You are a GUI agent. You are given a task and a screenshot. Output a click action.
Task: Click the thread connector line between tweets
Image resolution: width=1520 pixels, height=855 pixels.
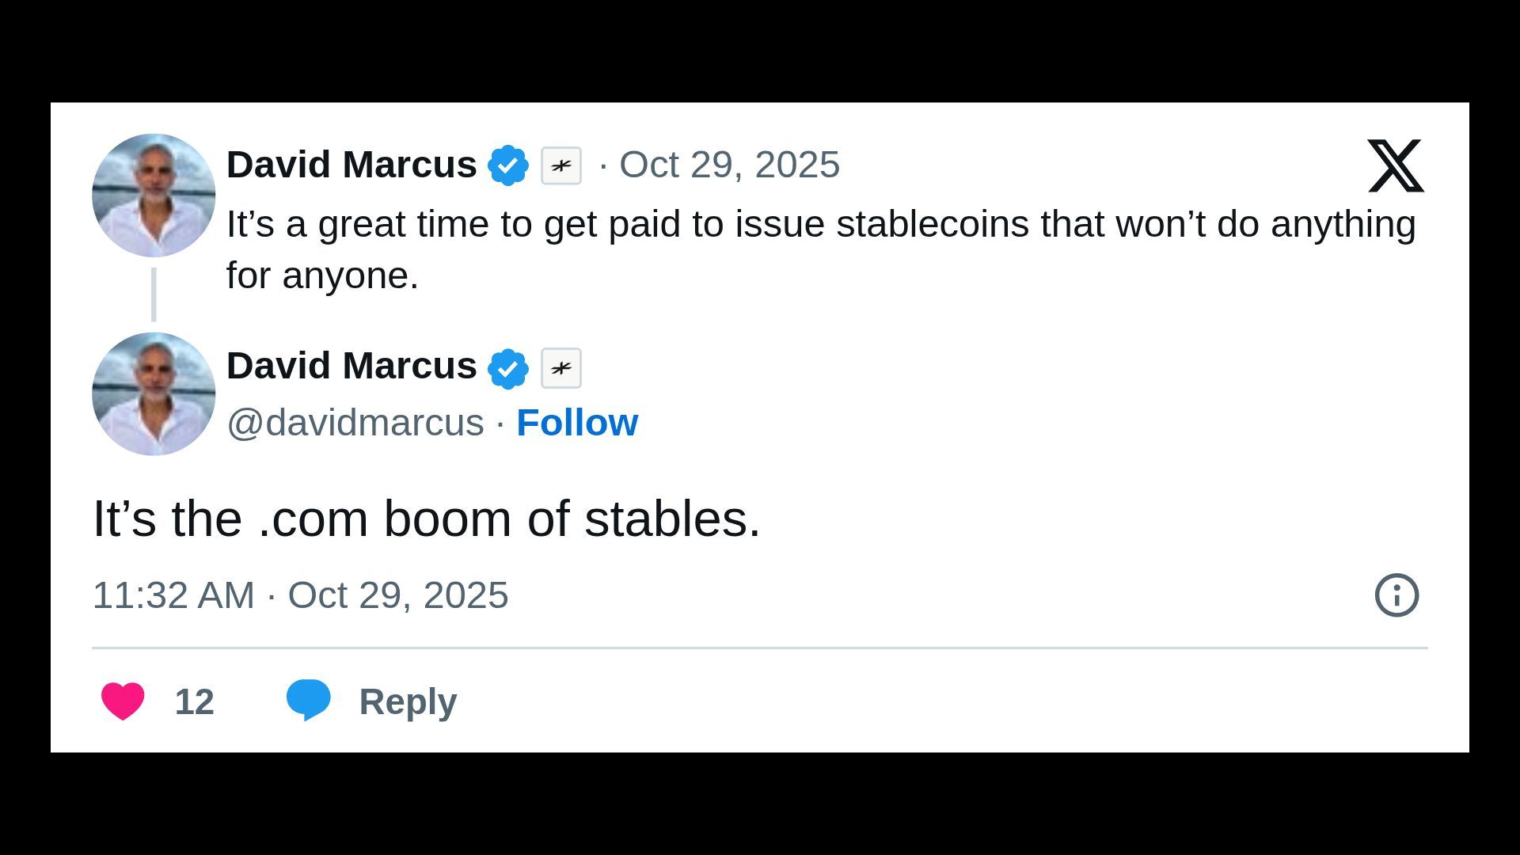click(x=153, y=293)
